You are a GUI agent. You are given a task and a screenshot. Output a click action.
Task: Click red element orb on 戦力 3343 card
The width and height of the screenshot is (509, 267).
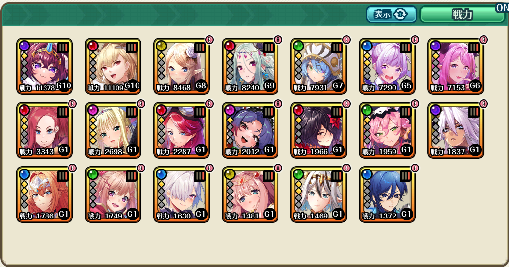point(24,110)
